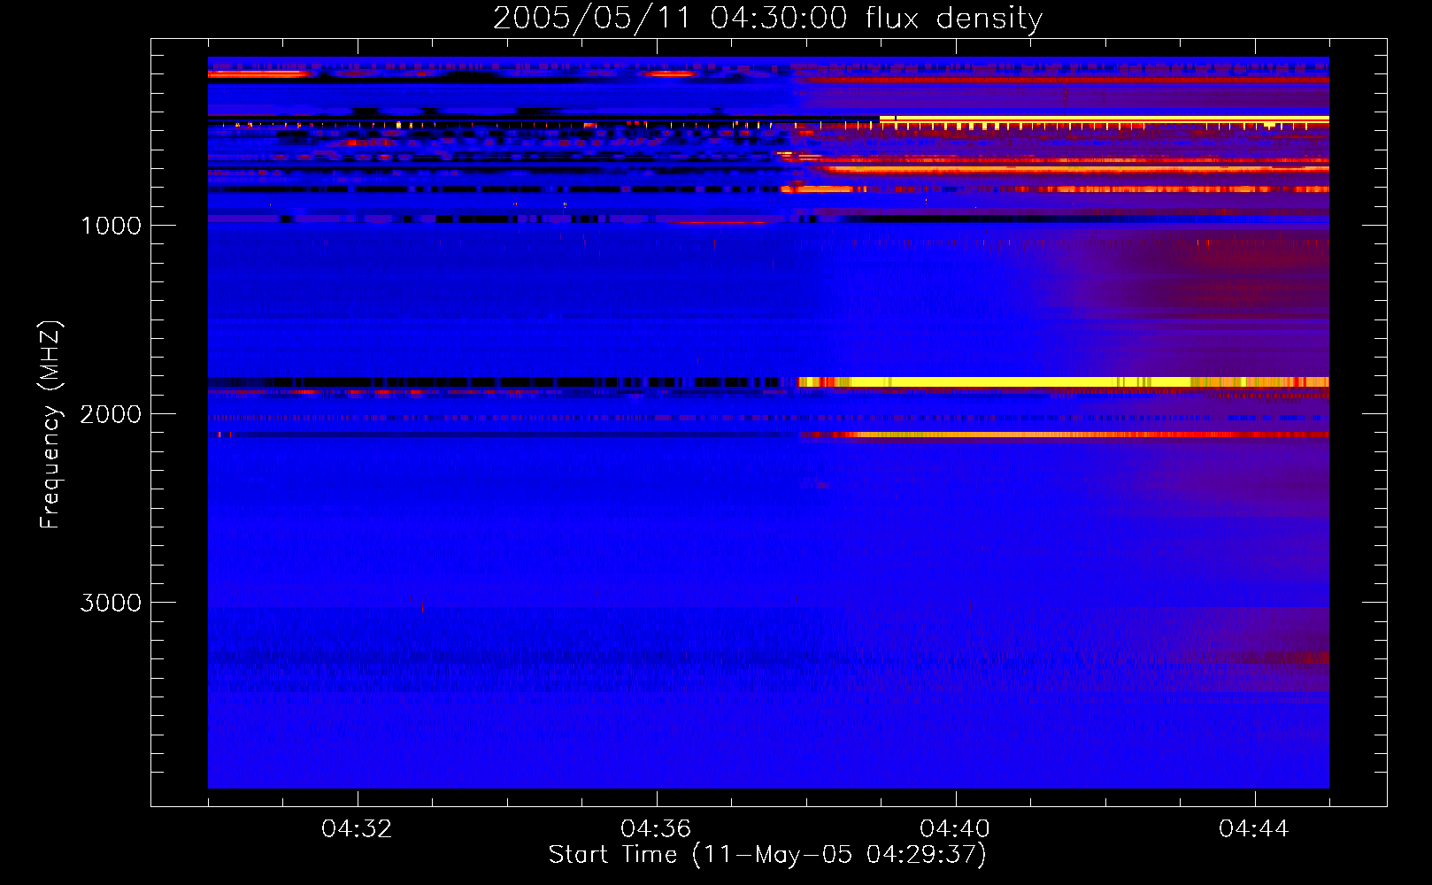Click the '3000' frequency tick label
Screen dimensions: 1432x885
(x=111, y=603)
